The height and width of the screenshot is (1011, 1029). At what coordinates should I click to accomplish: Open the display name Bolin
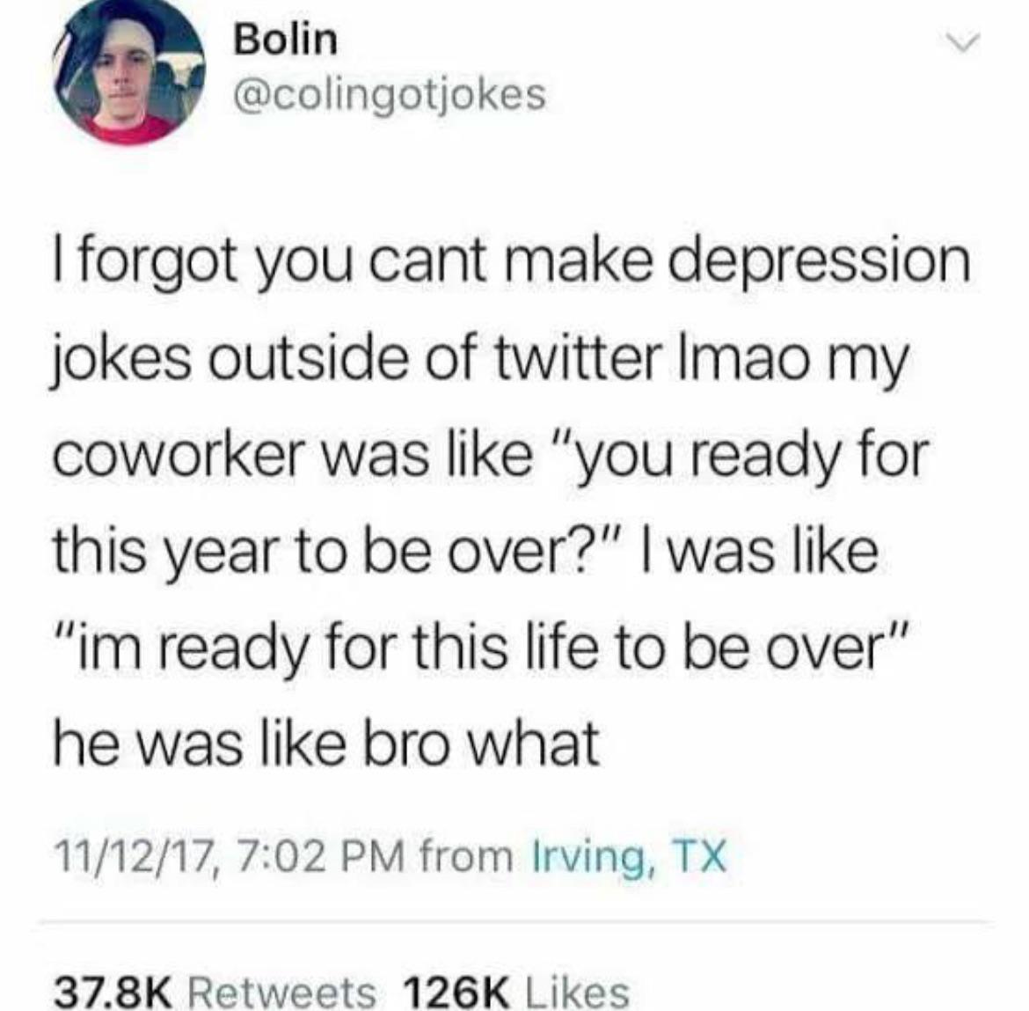[286, 40]
